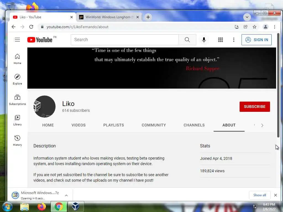Close the downloads bar
Viewport: 283px width, 212px height.
[x=276, y=195]
